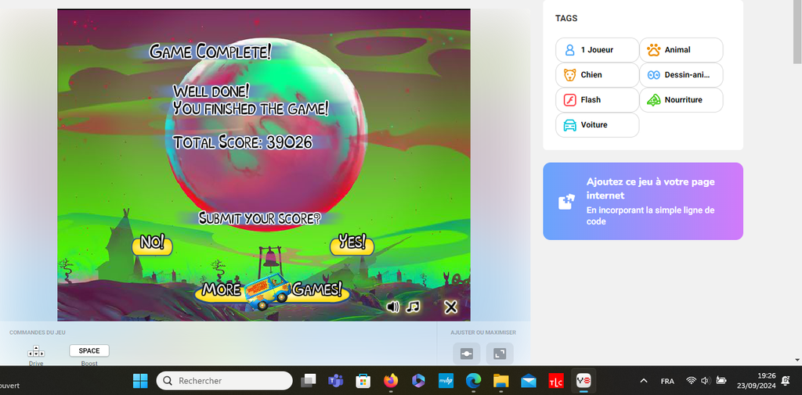Adjust the game size to fit
The image size is (802, 395).
pos(467,354)
